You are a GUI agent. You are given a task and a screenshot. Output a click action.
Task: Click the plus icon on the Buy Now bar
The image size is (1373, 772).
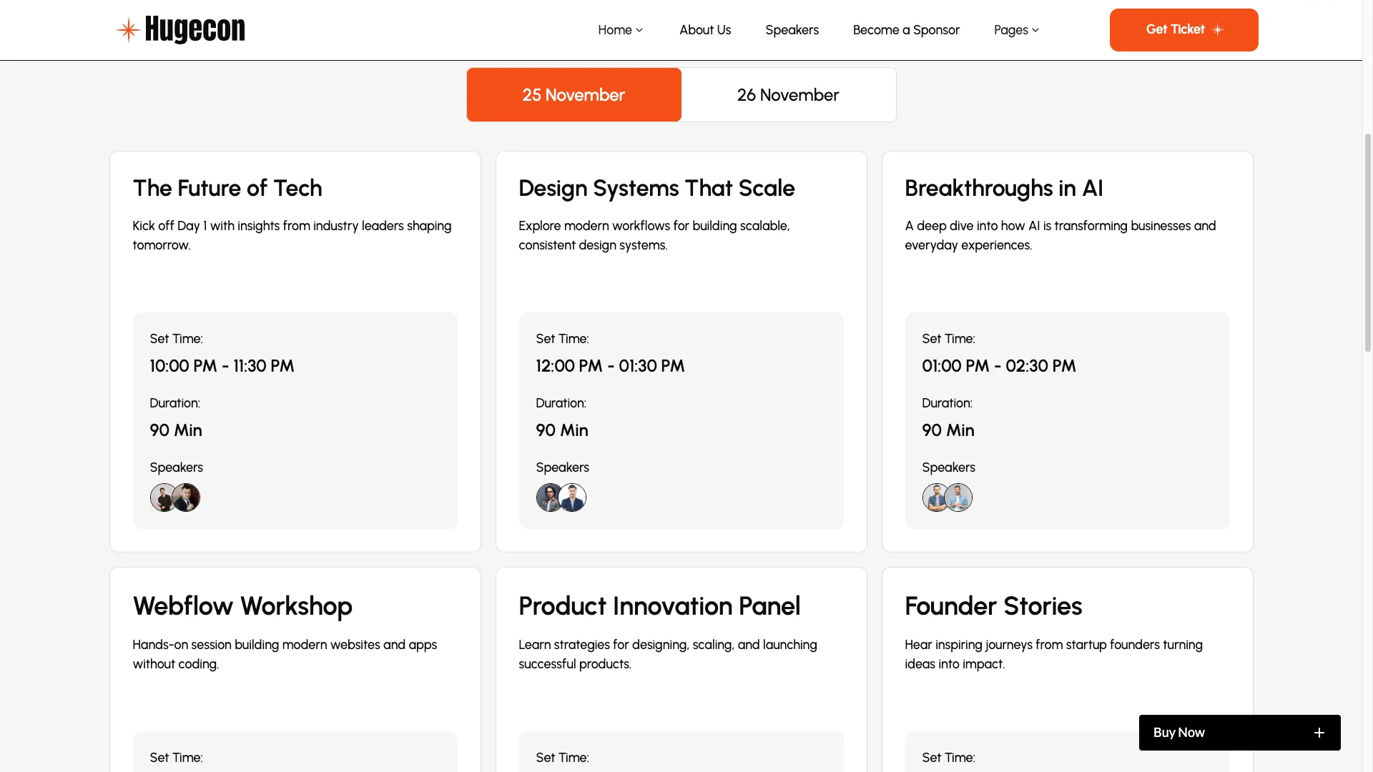[x=1319, y=733]
